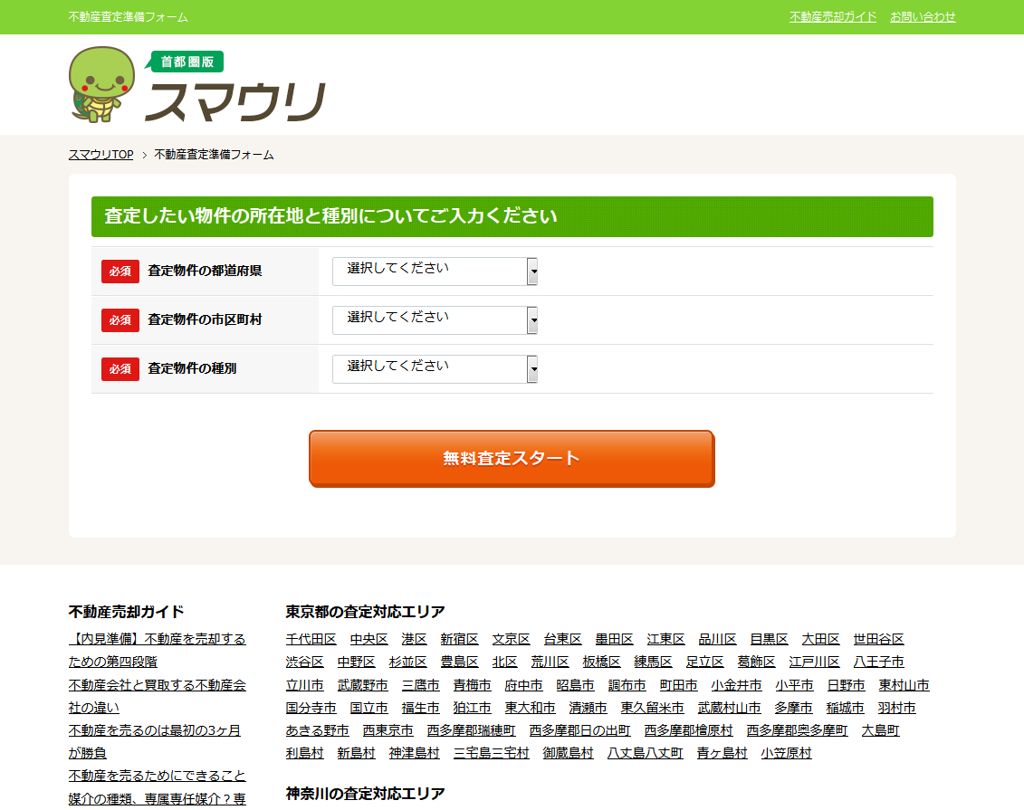Screen dimensions: 1024x810
Task: Select 葛飾区 area link
Action: 756,662
